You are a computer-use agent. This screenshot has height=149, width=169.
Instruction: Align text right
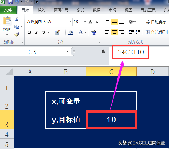pyautogui.click(x=121, y=32)
